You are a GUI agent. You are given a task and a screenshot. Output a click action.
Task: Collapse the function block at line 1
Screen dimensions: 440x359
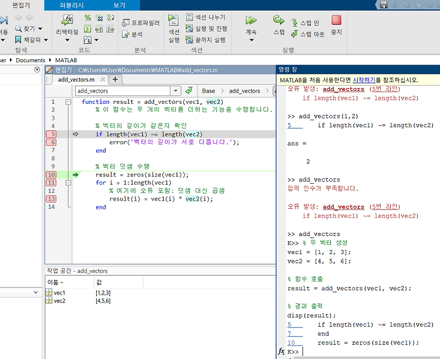[x=68, y=102]
